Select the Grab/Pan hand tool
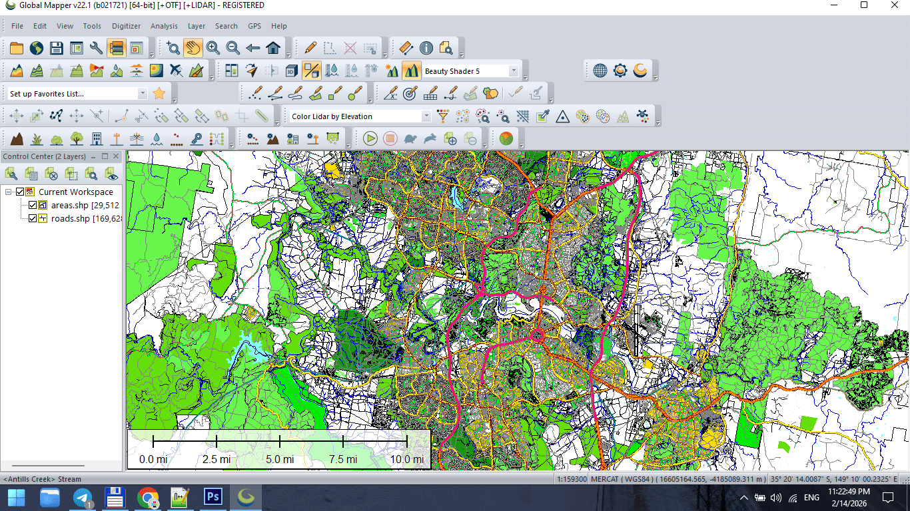The image size is (910, 511). pyautogui.click(x=193, y=47)
